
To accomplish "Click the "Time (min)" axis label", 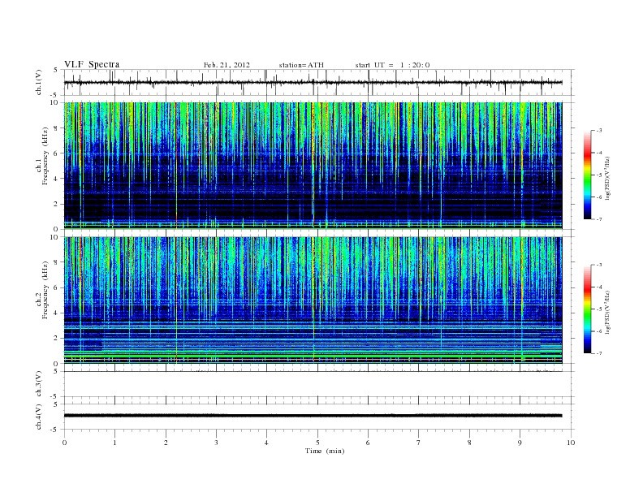I will tap(325, 451).
